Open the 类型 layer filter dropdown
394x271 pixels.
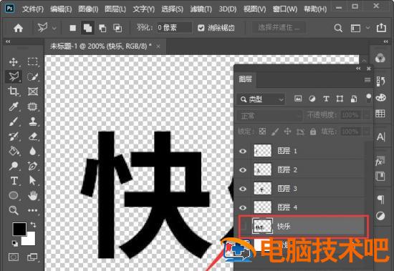pos(261,99)
